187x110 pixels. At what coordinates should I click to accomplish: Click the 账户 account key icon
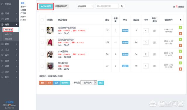[x=2, y=77]
